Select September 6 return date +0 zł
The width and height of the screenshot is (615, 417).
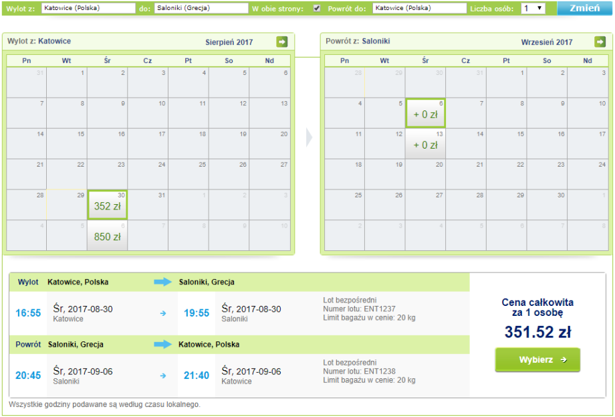(x=425, y=113)
